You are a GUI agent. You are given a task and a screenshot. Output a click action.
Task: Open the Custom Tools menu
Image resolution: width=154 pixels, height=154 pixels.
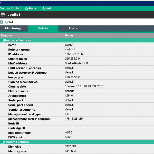pyautogui.click(x=9, y=8)
